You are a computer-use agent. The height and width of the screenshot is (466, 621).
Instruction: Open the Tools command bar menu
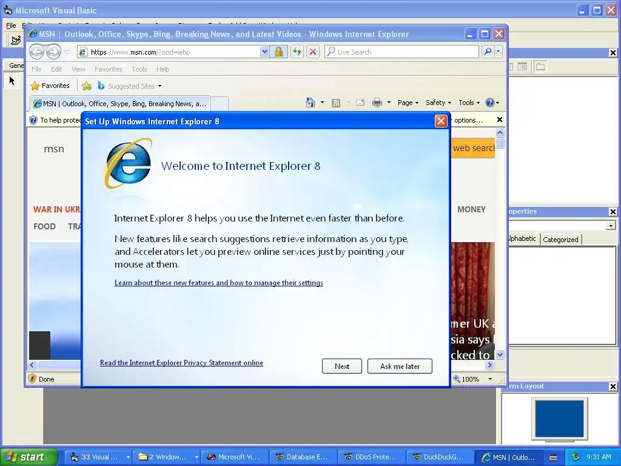(469, 103)
